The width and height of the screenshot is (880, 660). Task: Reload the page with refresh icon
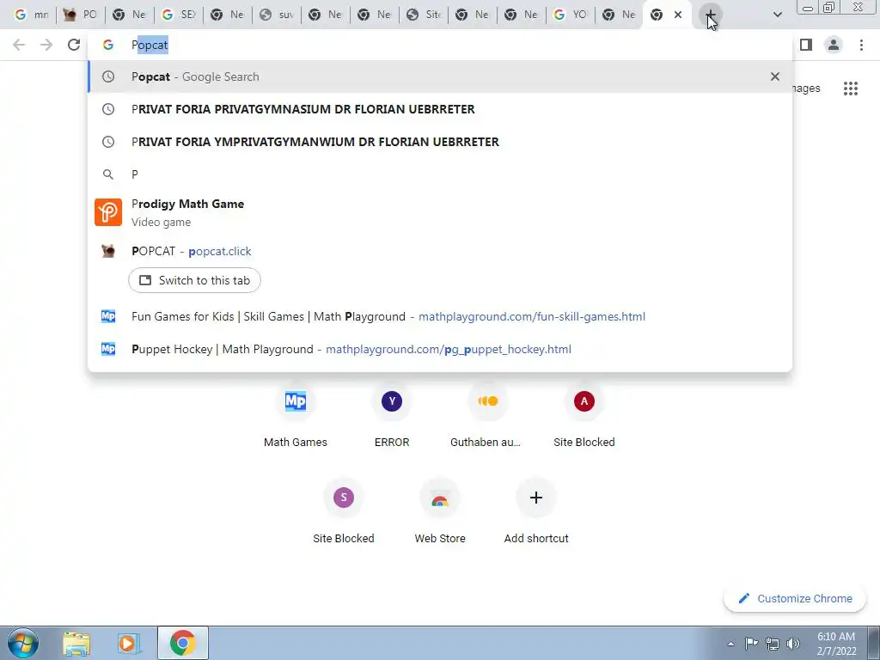pos(74,45)
